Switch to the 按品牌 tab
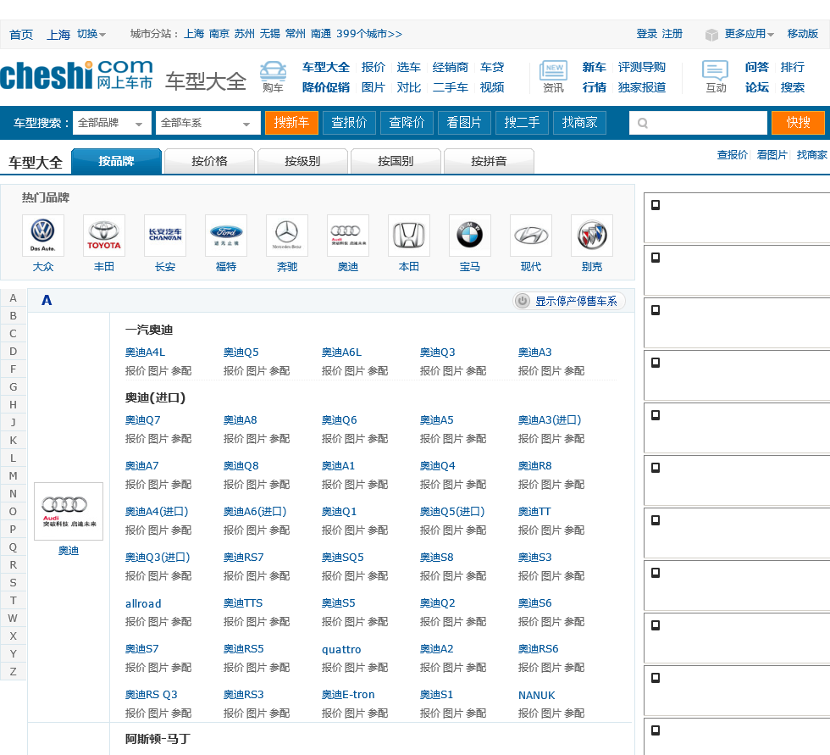This screenshot has height=755, width=830. (116, 162)
